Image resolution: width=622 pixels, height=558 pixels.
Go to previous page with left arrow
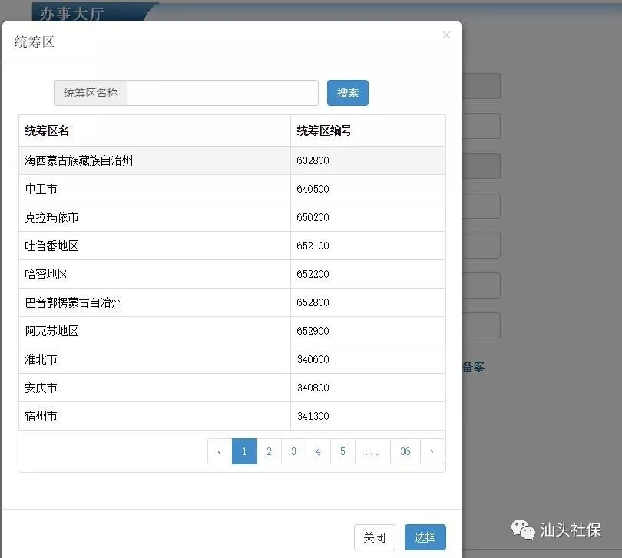(220, 451)
